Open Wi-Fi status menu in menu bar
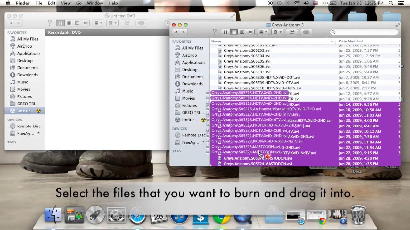Viewport: 410px width, 230px height. (297, 3)
